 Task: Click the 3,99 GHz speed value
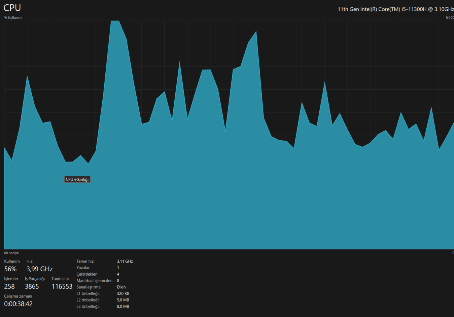pos(40,269)
